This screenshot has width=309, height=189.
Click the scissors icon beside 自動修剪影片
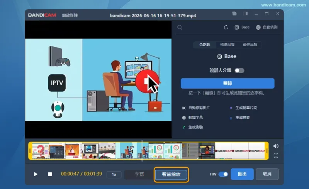pos(184,108)
